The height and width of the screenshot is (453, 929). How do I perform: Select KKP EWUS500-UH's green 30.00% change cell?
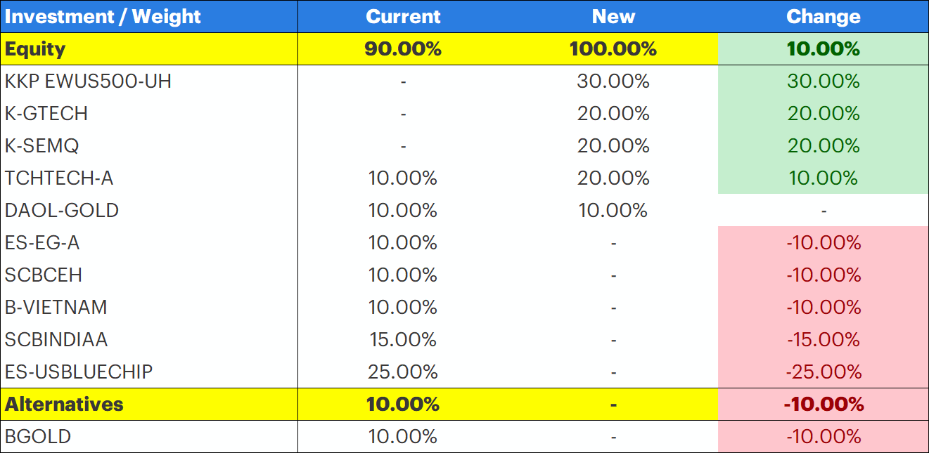pos(824,81)
